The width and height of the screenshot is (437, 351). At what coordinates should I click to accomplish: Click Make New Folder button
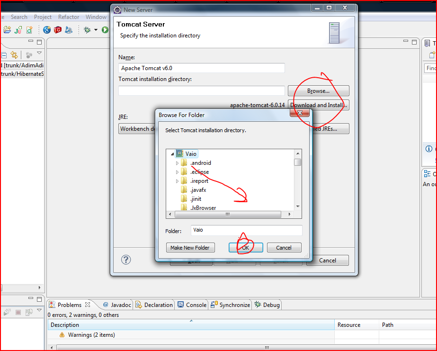pos(190,248)
